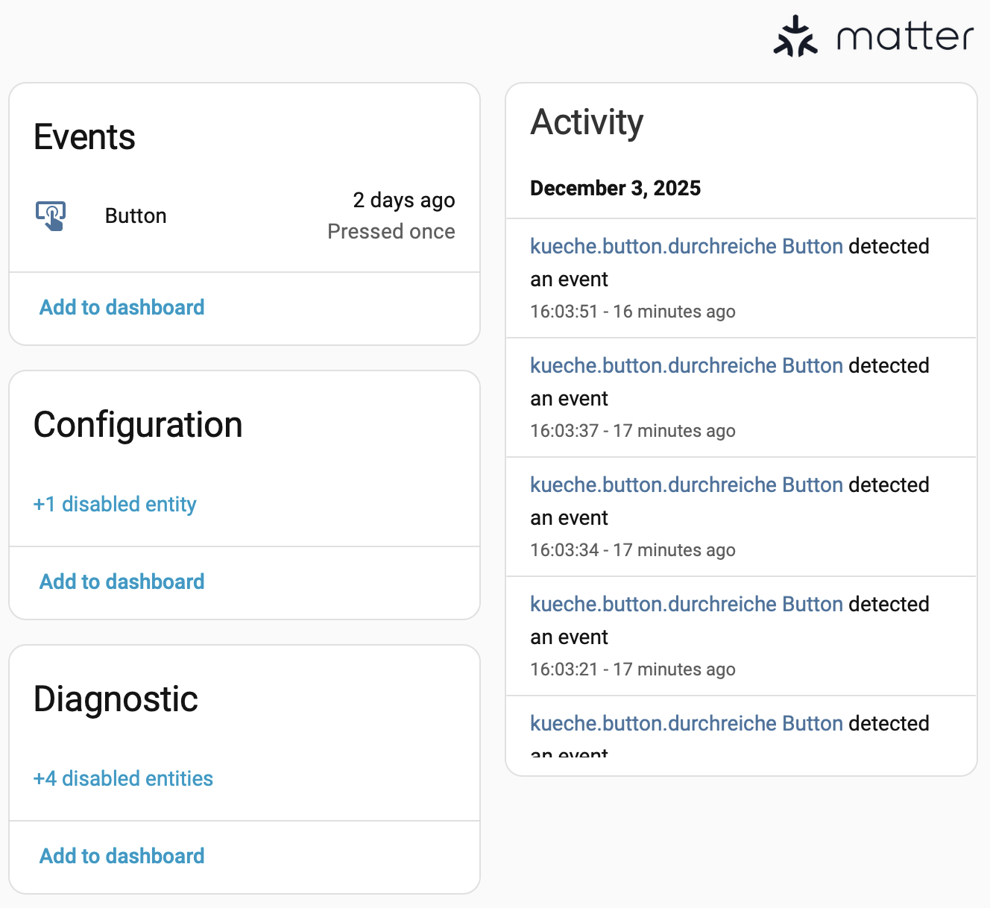This screenshot has height=908, width=990.
Task: Add Events card to dashboard
Action: click(122, 307)
